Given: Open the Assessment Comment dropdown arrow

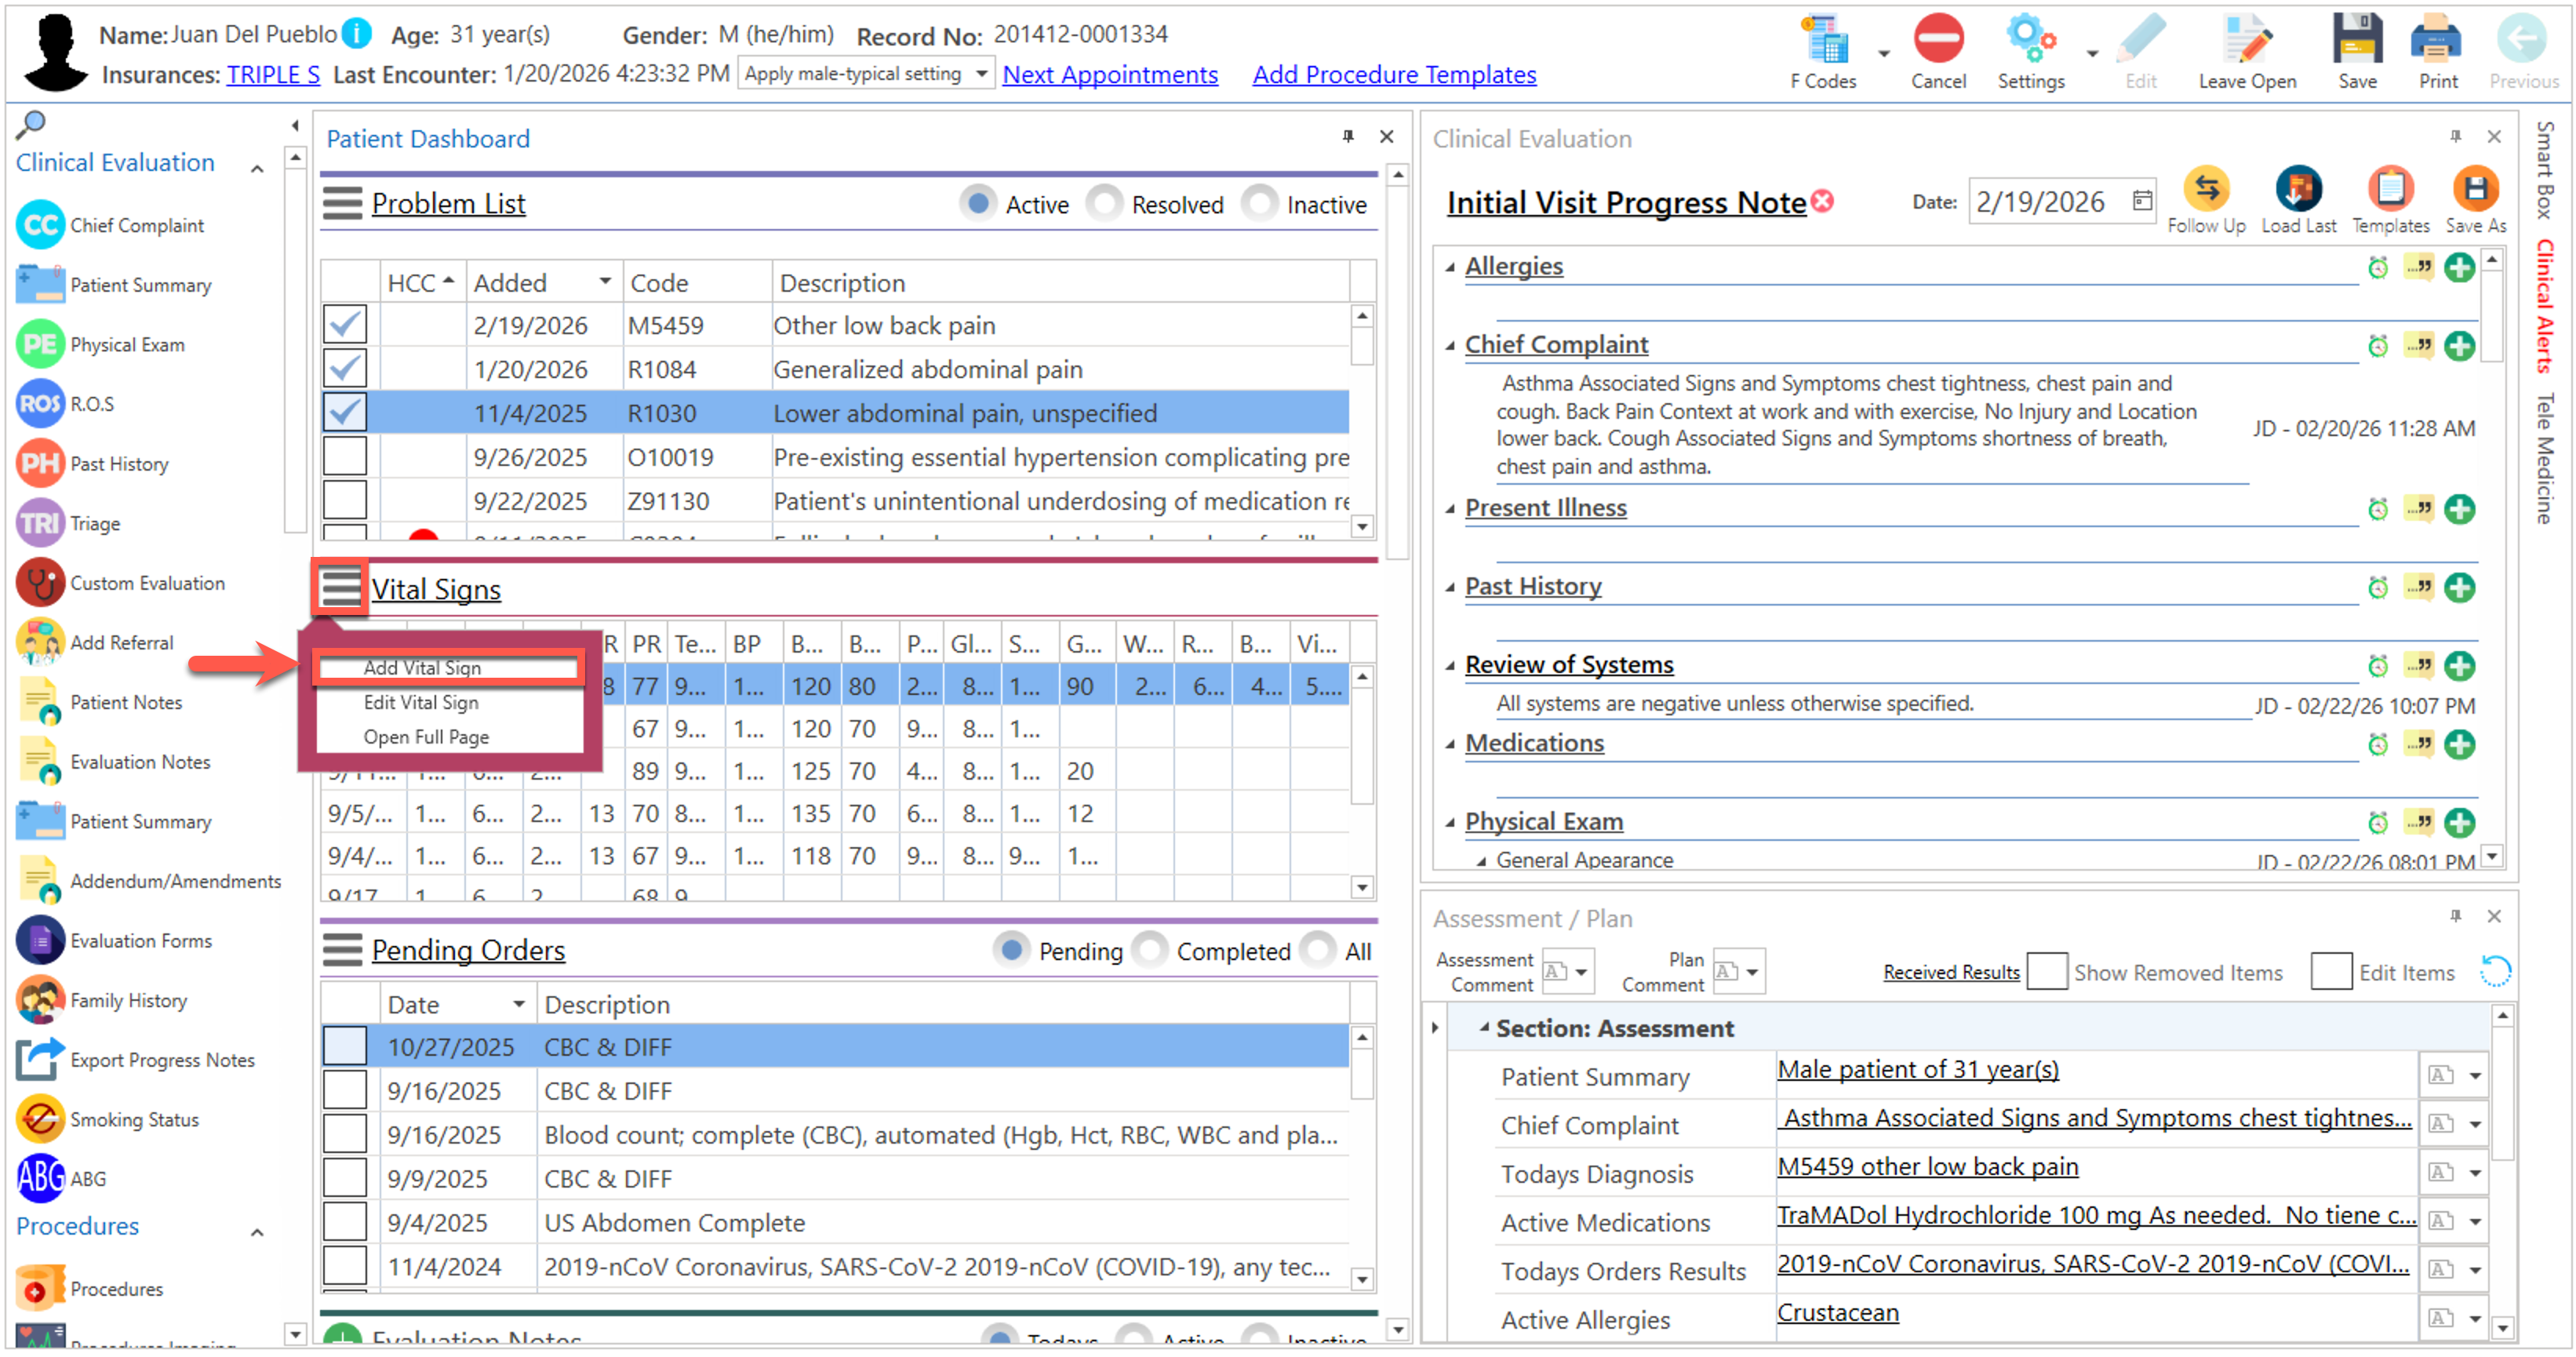Looking at the screenshot, I should 1581,972.
